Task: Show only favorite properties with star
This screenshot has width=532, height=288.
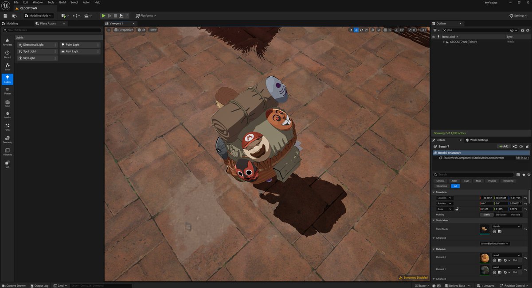Action: 524,175
